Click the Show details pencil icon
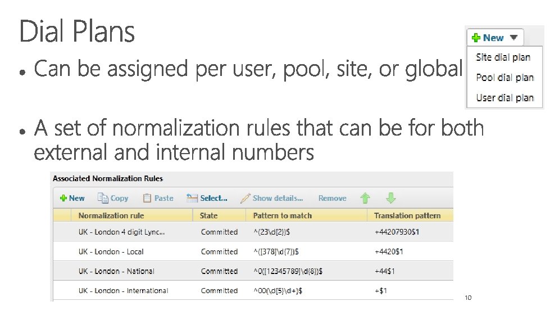 (x=246, y=198)
